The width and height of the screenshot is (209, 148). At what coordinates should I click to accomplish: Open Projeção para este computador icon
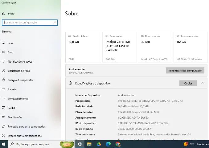pos(3,126)
